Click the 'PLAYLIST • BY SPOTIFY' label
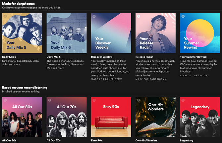 [x=194, y=76]
